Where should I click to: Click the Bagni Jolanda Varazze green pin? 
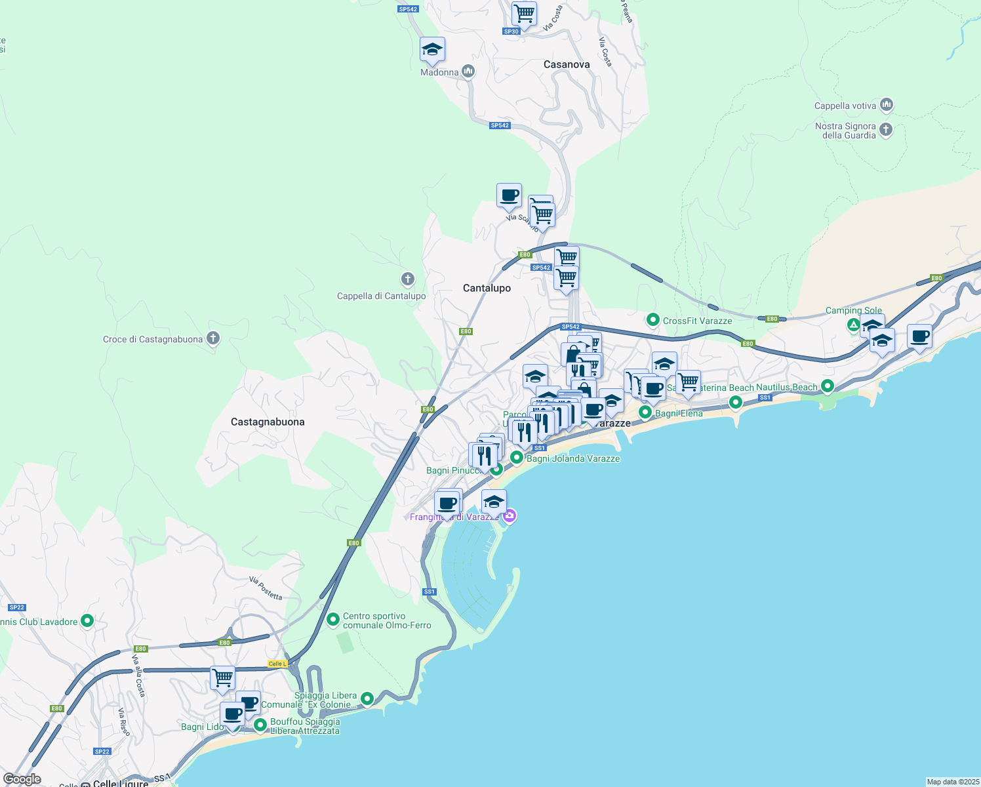[517, 458]
